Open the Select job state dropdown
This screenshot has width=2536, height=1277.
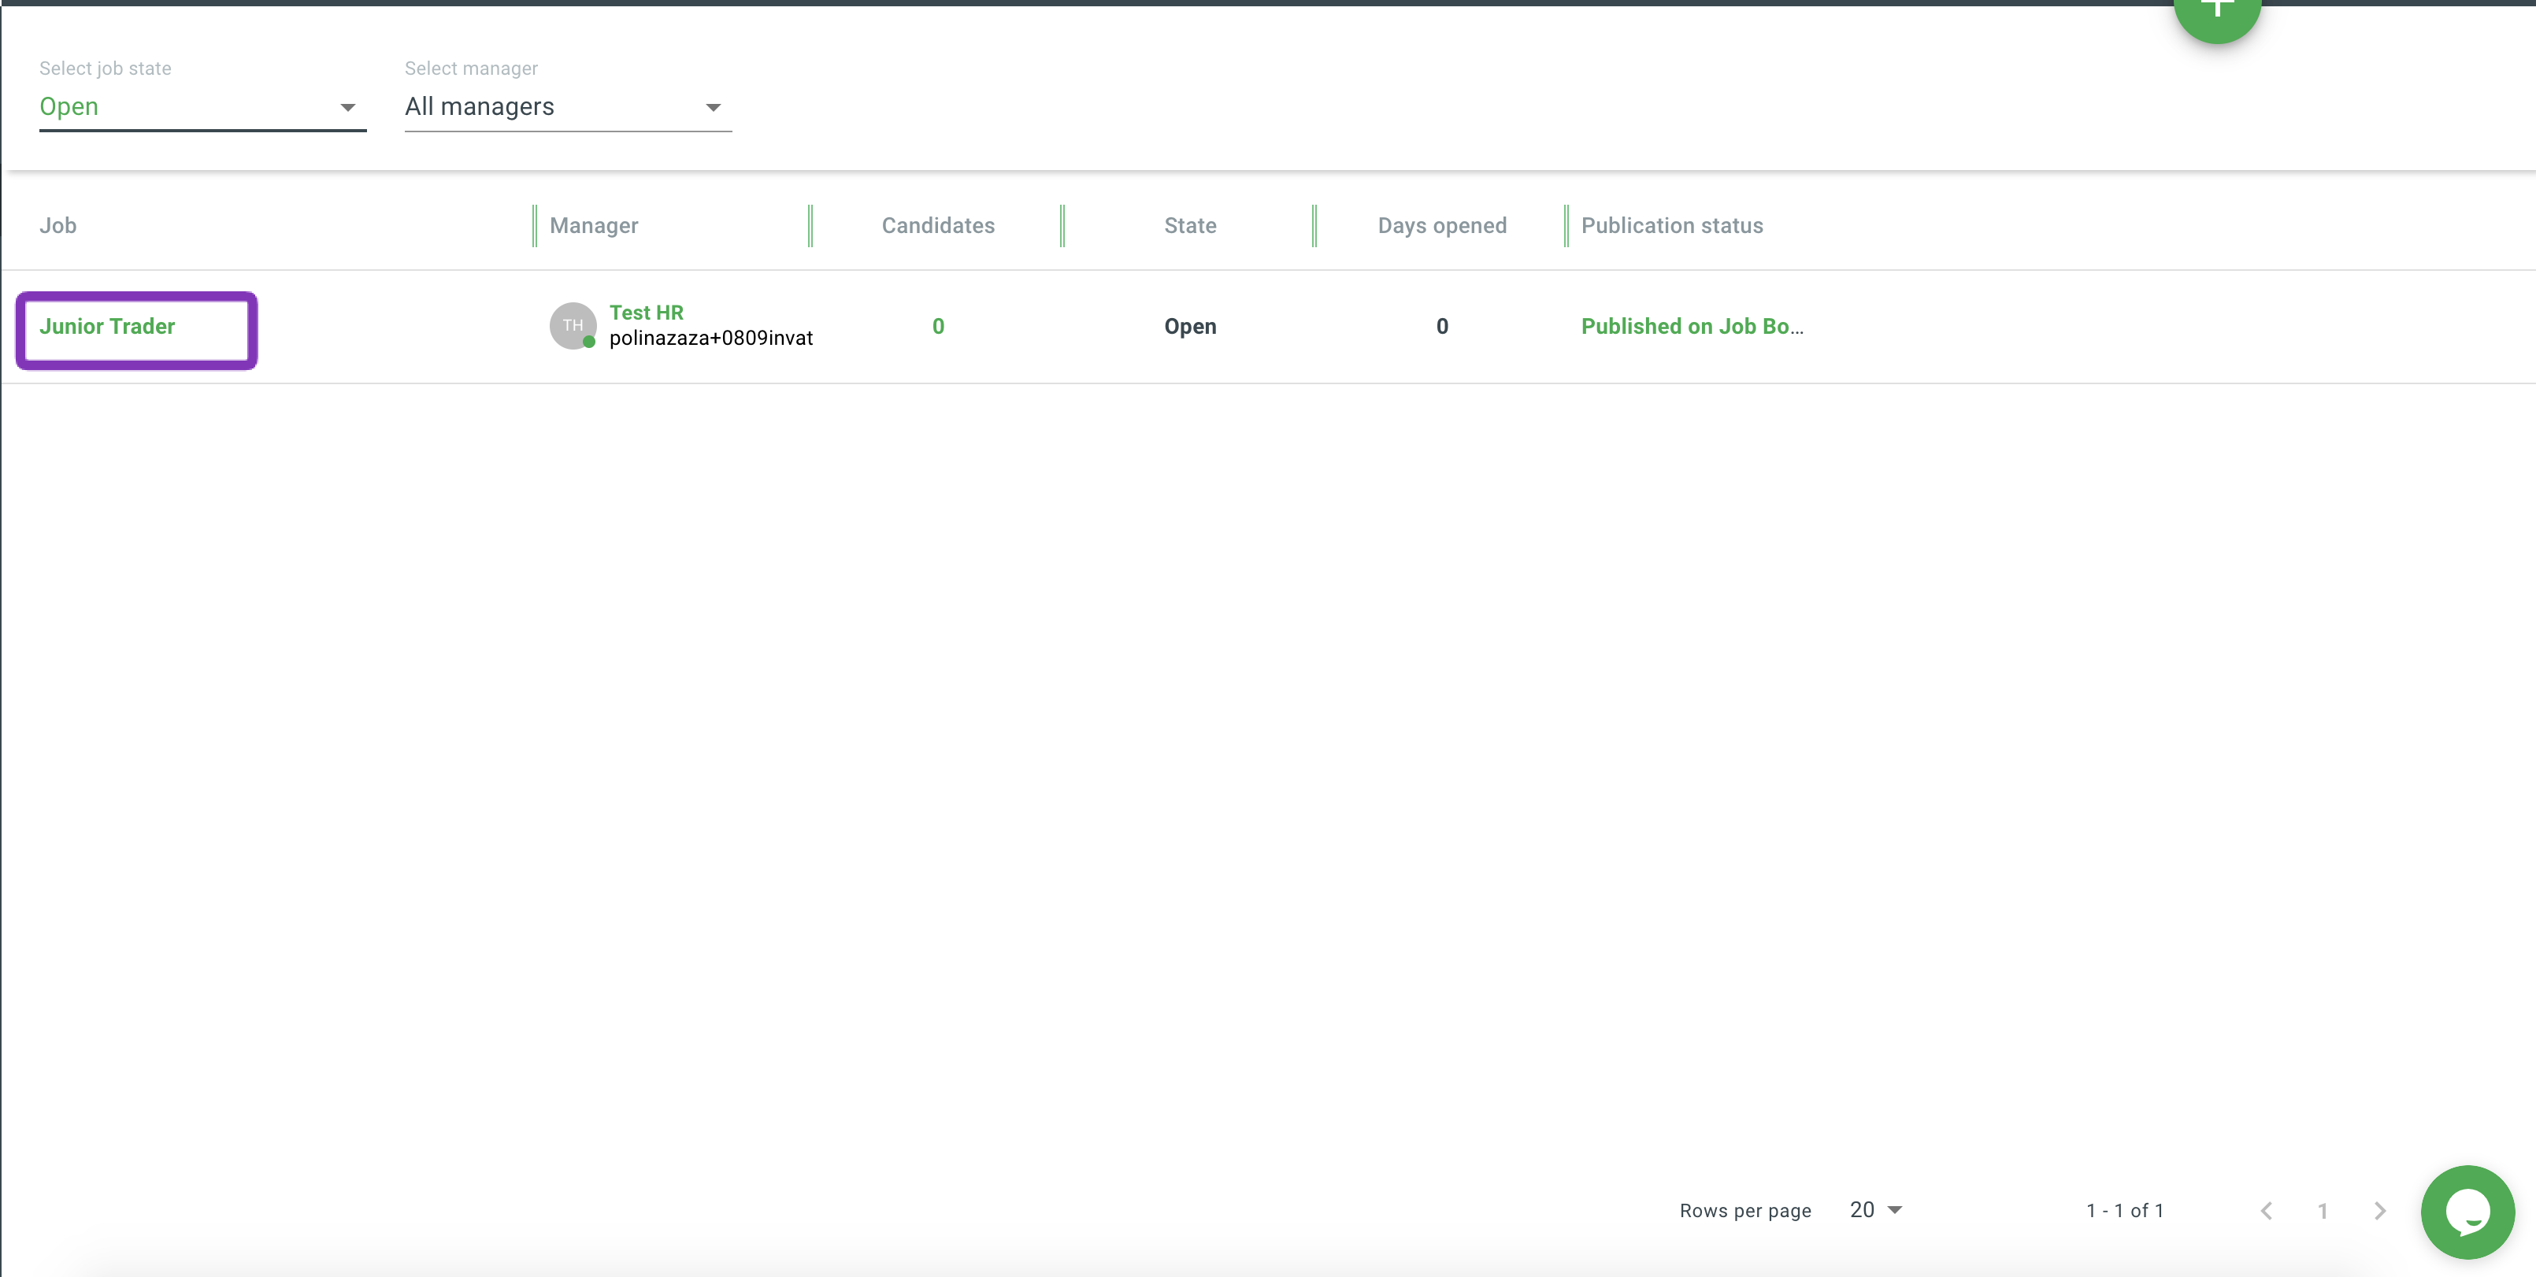click(202, 106)
